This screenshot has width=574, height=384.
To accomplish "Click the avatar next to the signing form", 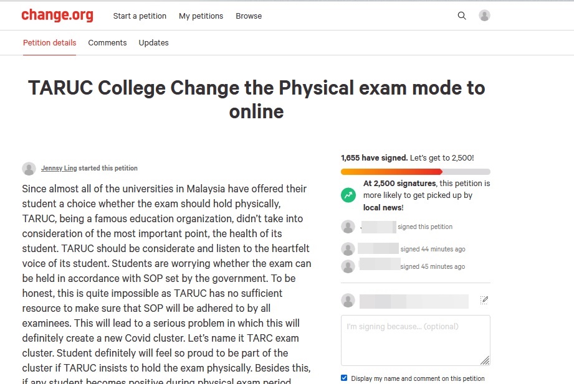I will pyautogui.click(x=348, y=299).
